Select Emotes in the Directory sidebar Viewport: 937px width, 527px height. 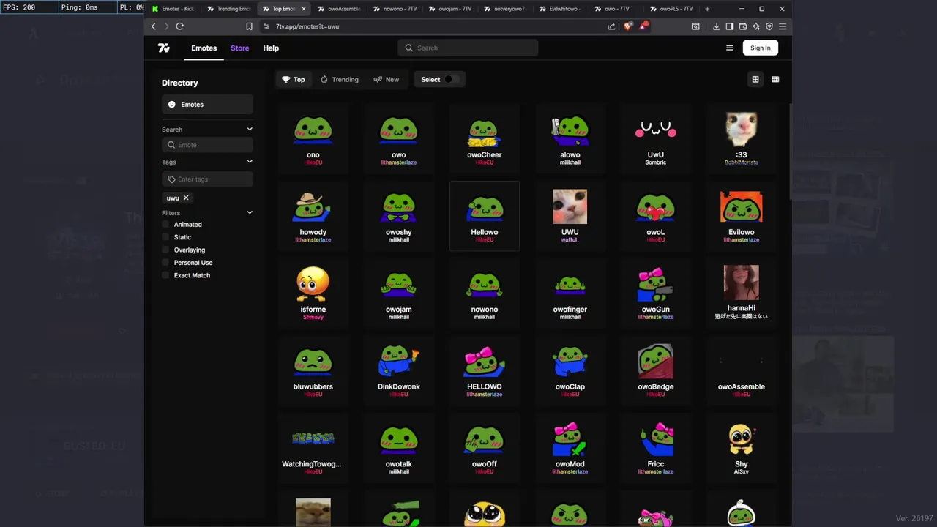(x=207, y=105)
